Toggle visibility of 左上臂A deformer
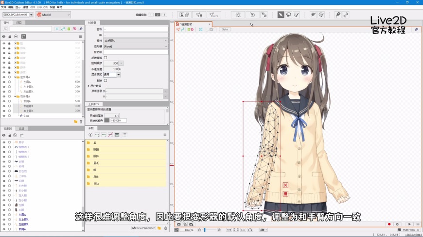The width and height of the screenshot is (423, 237). pyautogui.click(x=4, y=220)
